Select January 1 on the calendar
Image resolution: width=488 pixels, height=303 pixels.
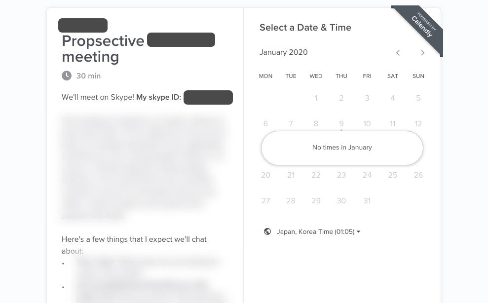(316, 98)
